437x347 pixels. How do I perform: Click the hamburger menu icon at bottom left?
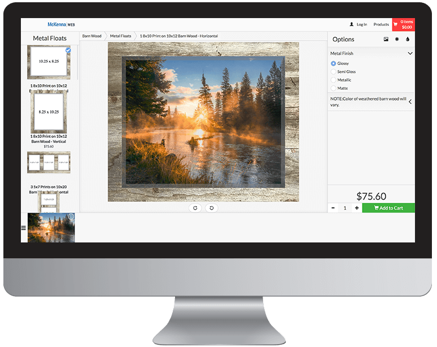24,228
